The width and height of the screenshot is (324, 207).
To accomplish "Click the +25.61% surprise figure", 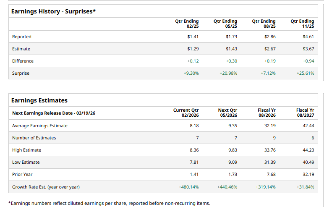I will pyautogui.click(x=305, y=73).
